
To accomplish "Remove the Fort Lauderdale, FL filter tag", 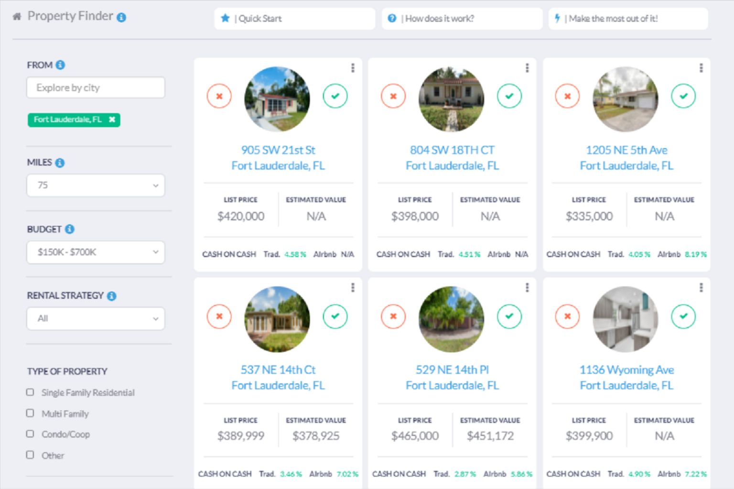I will pos(112,120).
